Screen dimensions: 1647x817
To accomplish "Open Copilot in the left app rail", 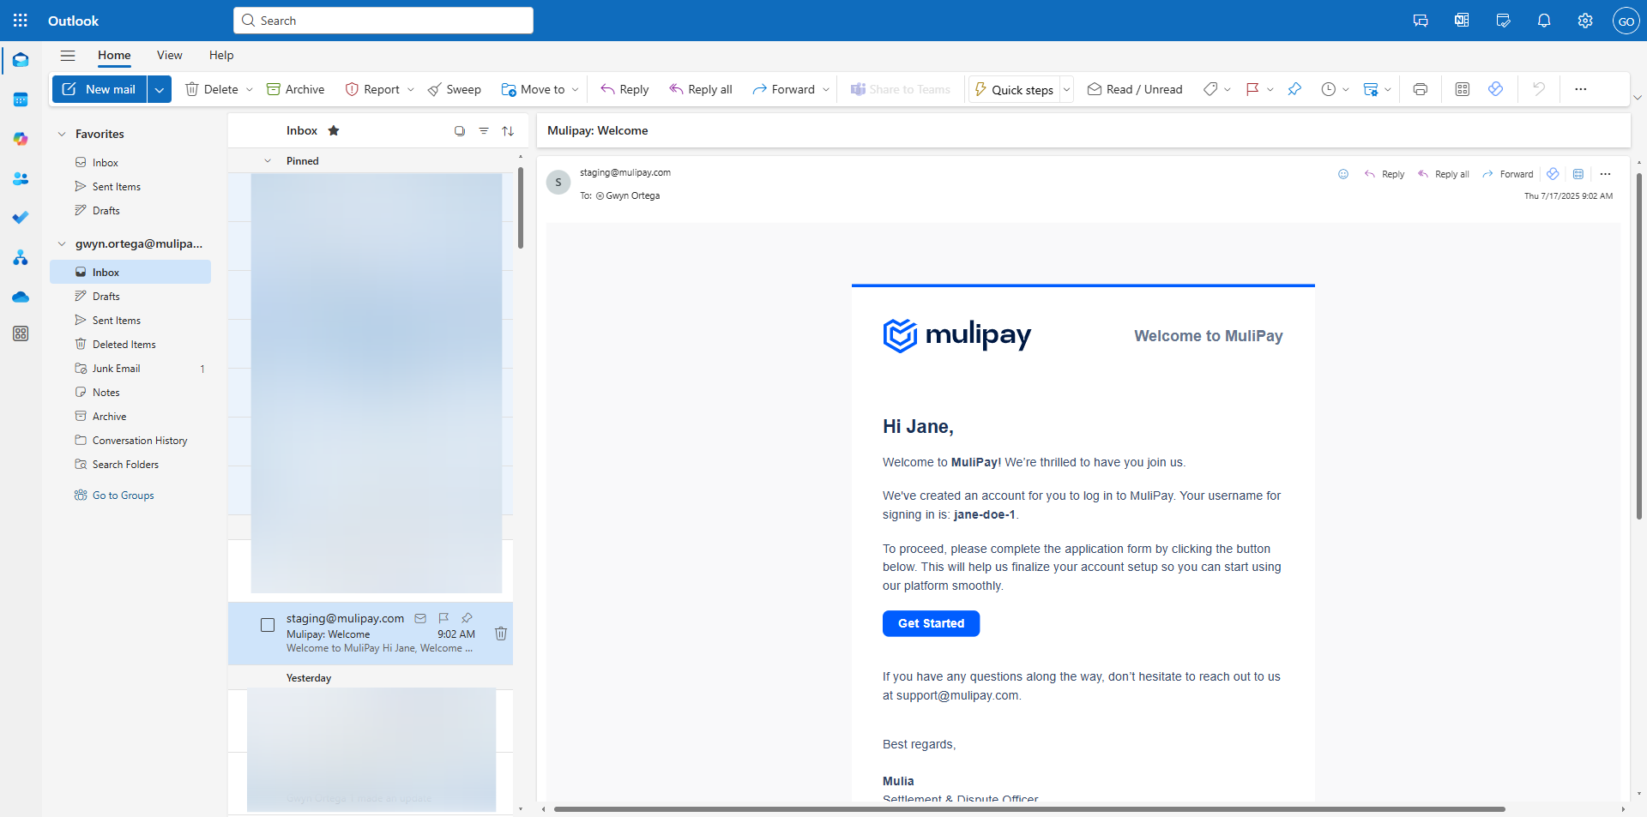I will 21,139.
